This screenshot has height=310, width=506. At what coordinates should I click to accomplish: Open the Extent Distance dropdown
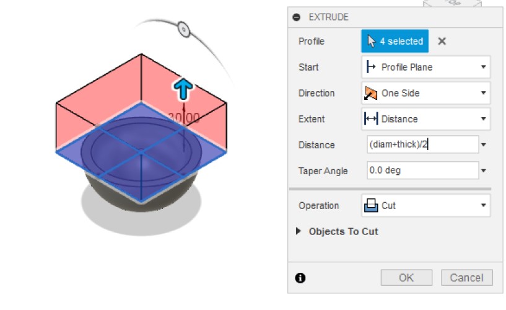[425, 119]
